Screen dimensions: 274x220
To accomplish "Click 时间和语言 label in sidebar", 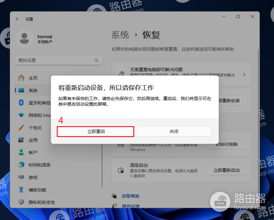I will click(x=39, y=165).
